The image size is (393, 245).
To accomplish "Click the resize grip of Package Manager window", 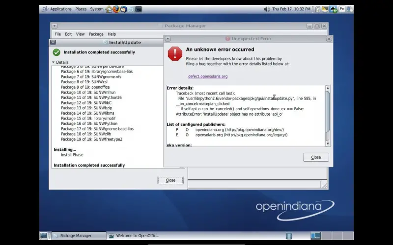I will [x=324, y=185].
